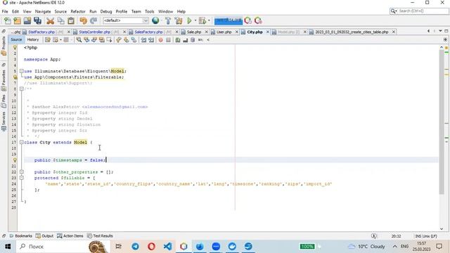
Task: Click the Windows Start button
Action: click(x=8, y=247)
